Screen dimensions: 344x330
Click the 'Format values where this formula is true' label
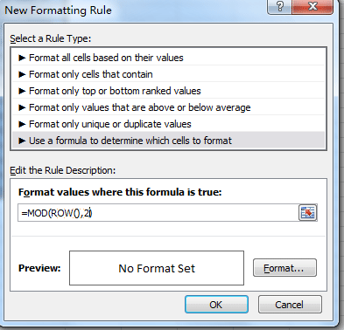click(120, 192)
